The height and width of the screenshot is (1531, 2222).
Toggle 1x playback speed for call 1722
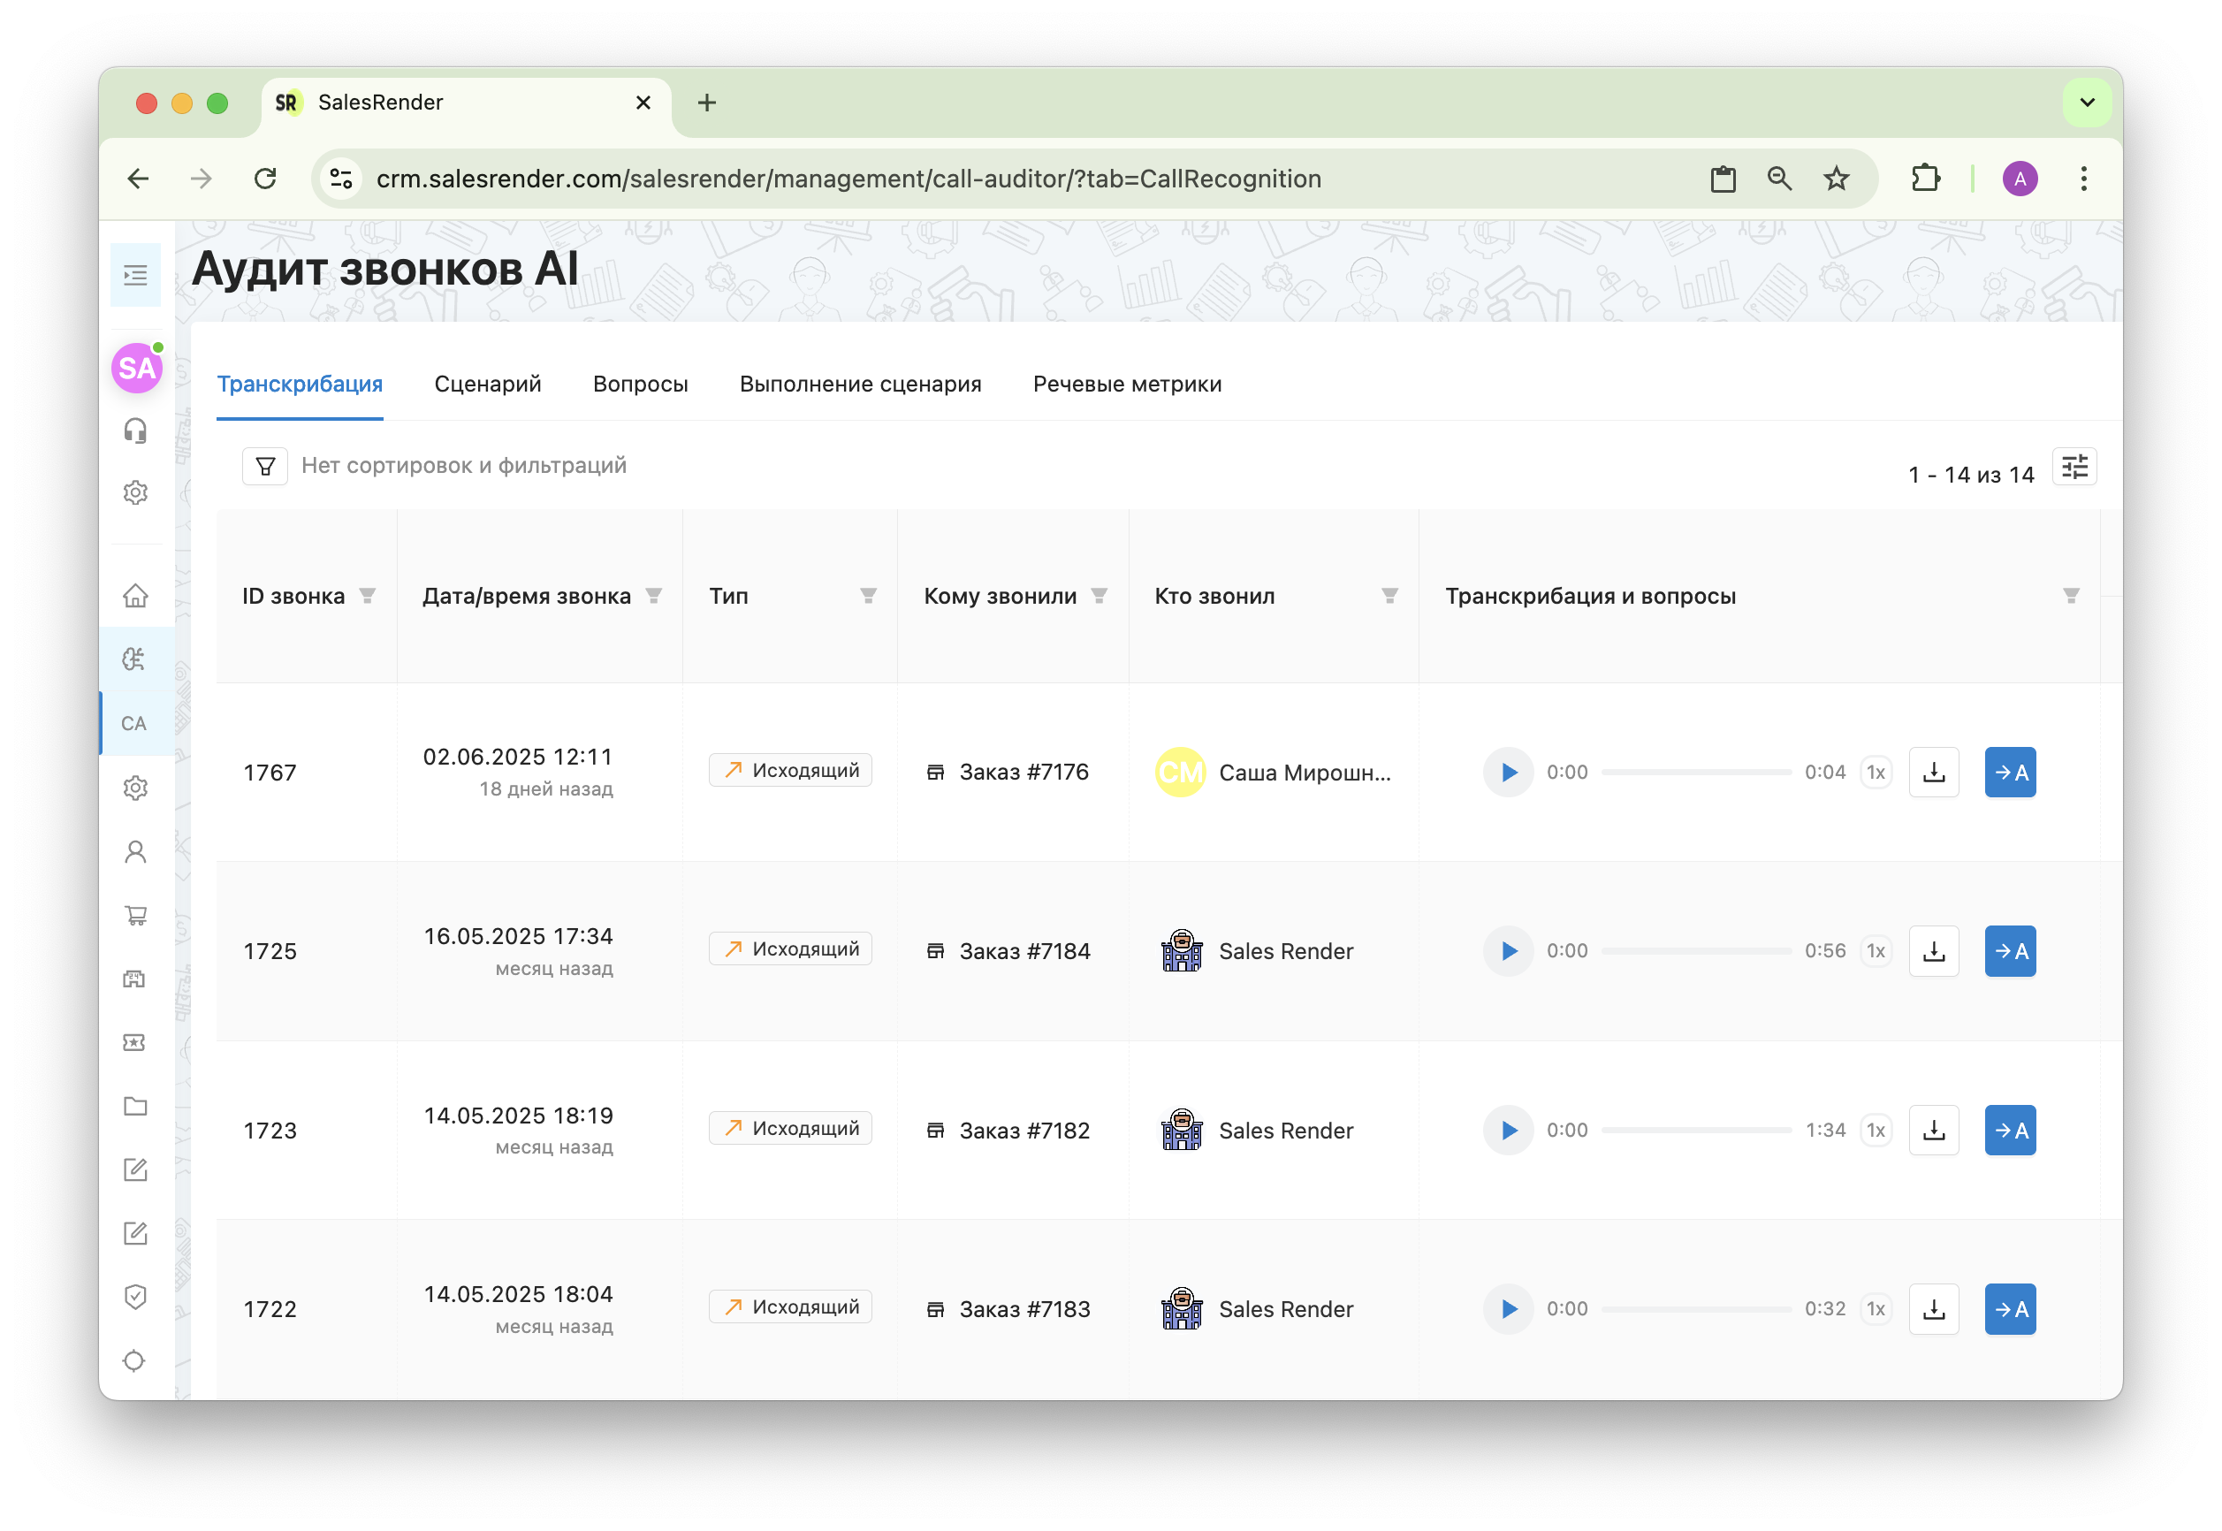1876,1308
